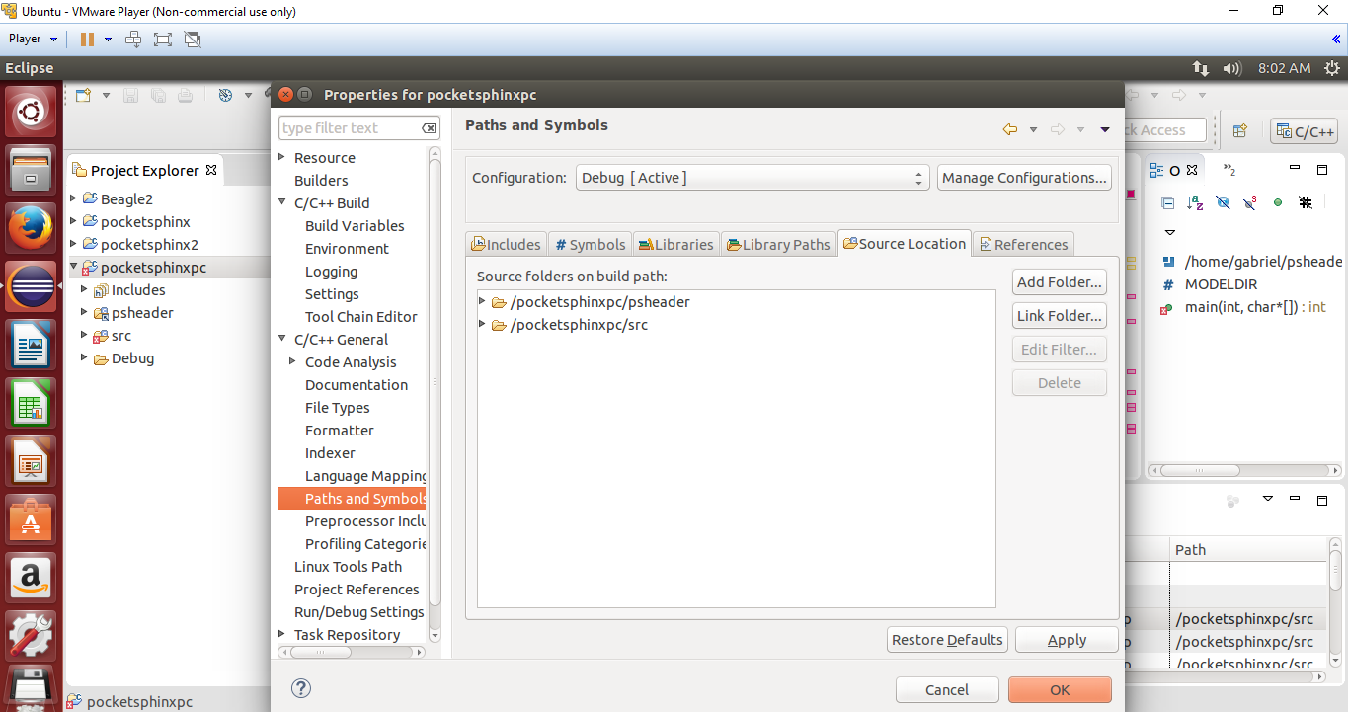The image size is (1348, 712).
Task: Click the Collapse All icon in Outline
Action: [1168, 202]
